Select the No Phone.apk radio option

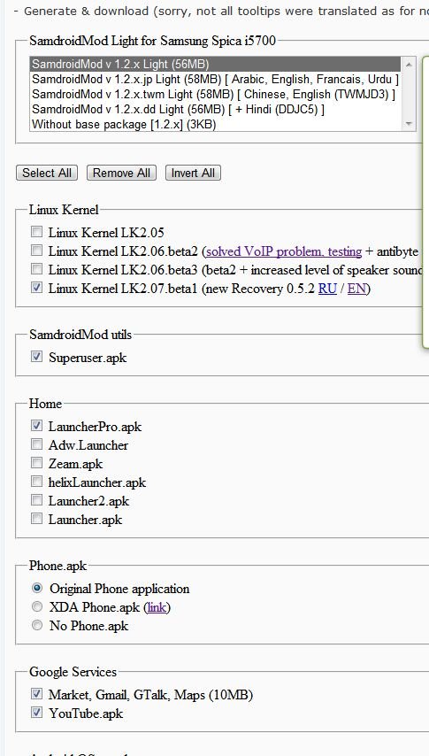click(37, 625)
